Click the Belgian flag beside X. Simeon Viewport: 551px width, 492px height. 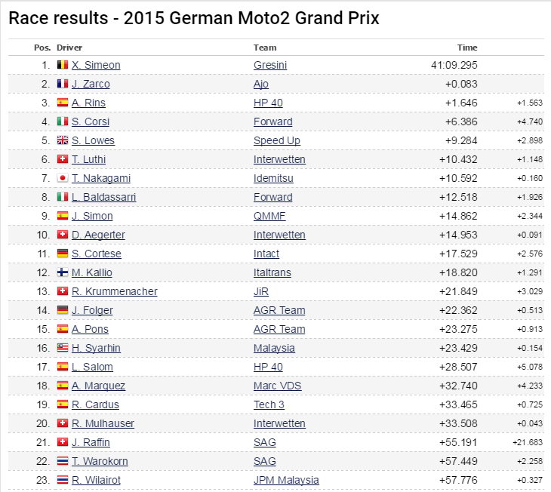click(x=63, y=66)
